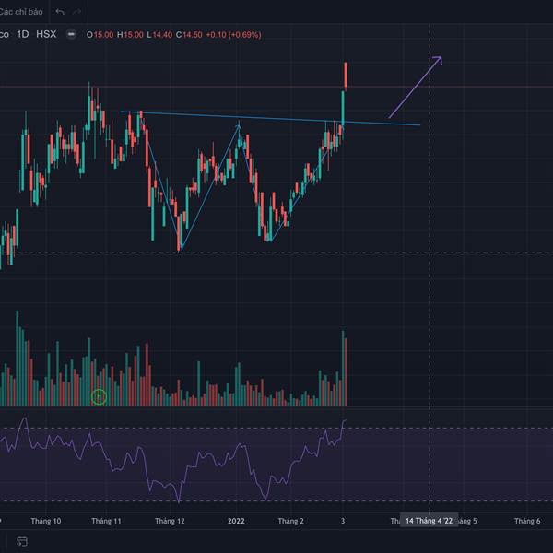Select the 1D timeframe label
The width and height of the screenshot is (553, 553).
23,34
